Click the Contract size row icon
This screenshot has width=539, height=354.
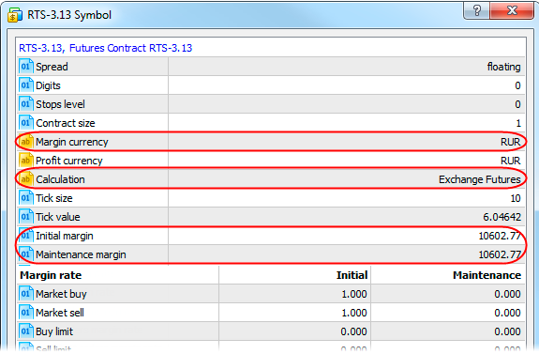point(26,123)
